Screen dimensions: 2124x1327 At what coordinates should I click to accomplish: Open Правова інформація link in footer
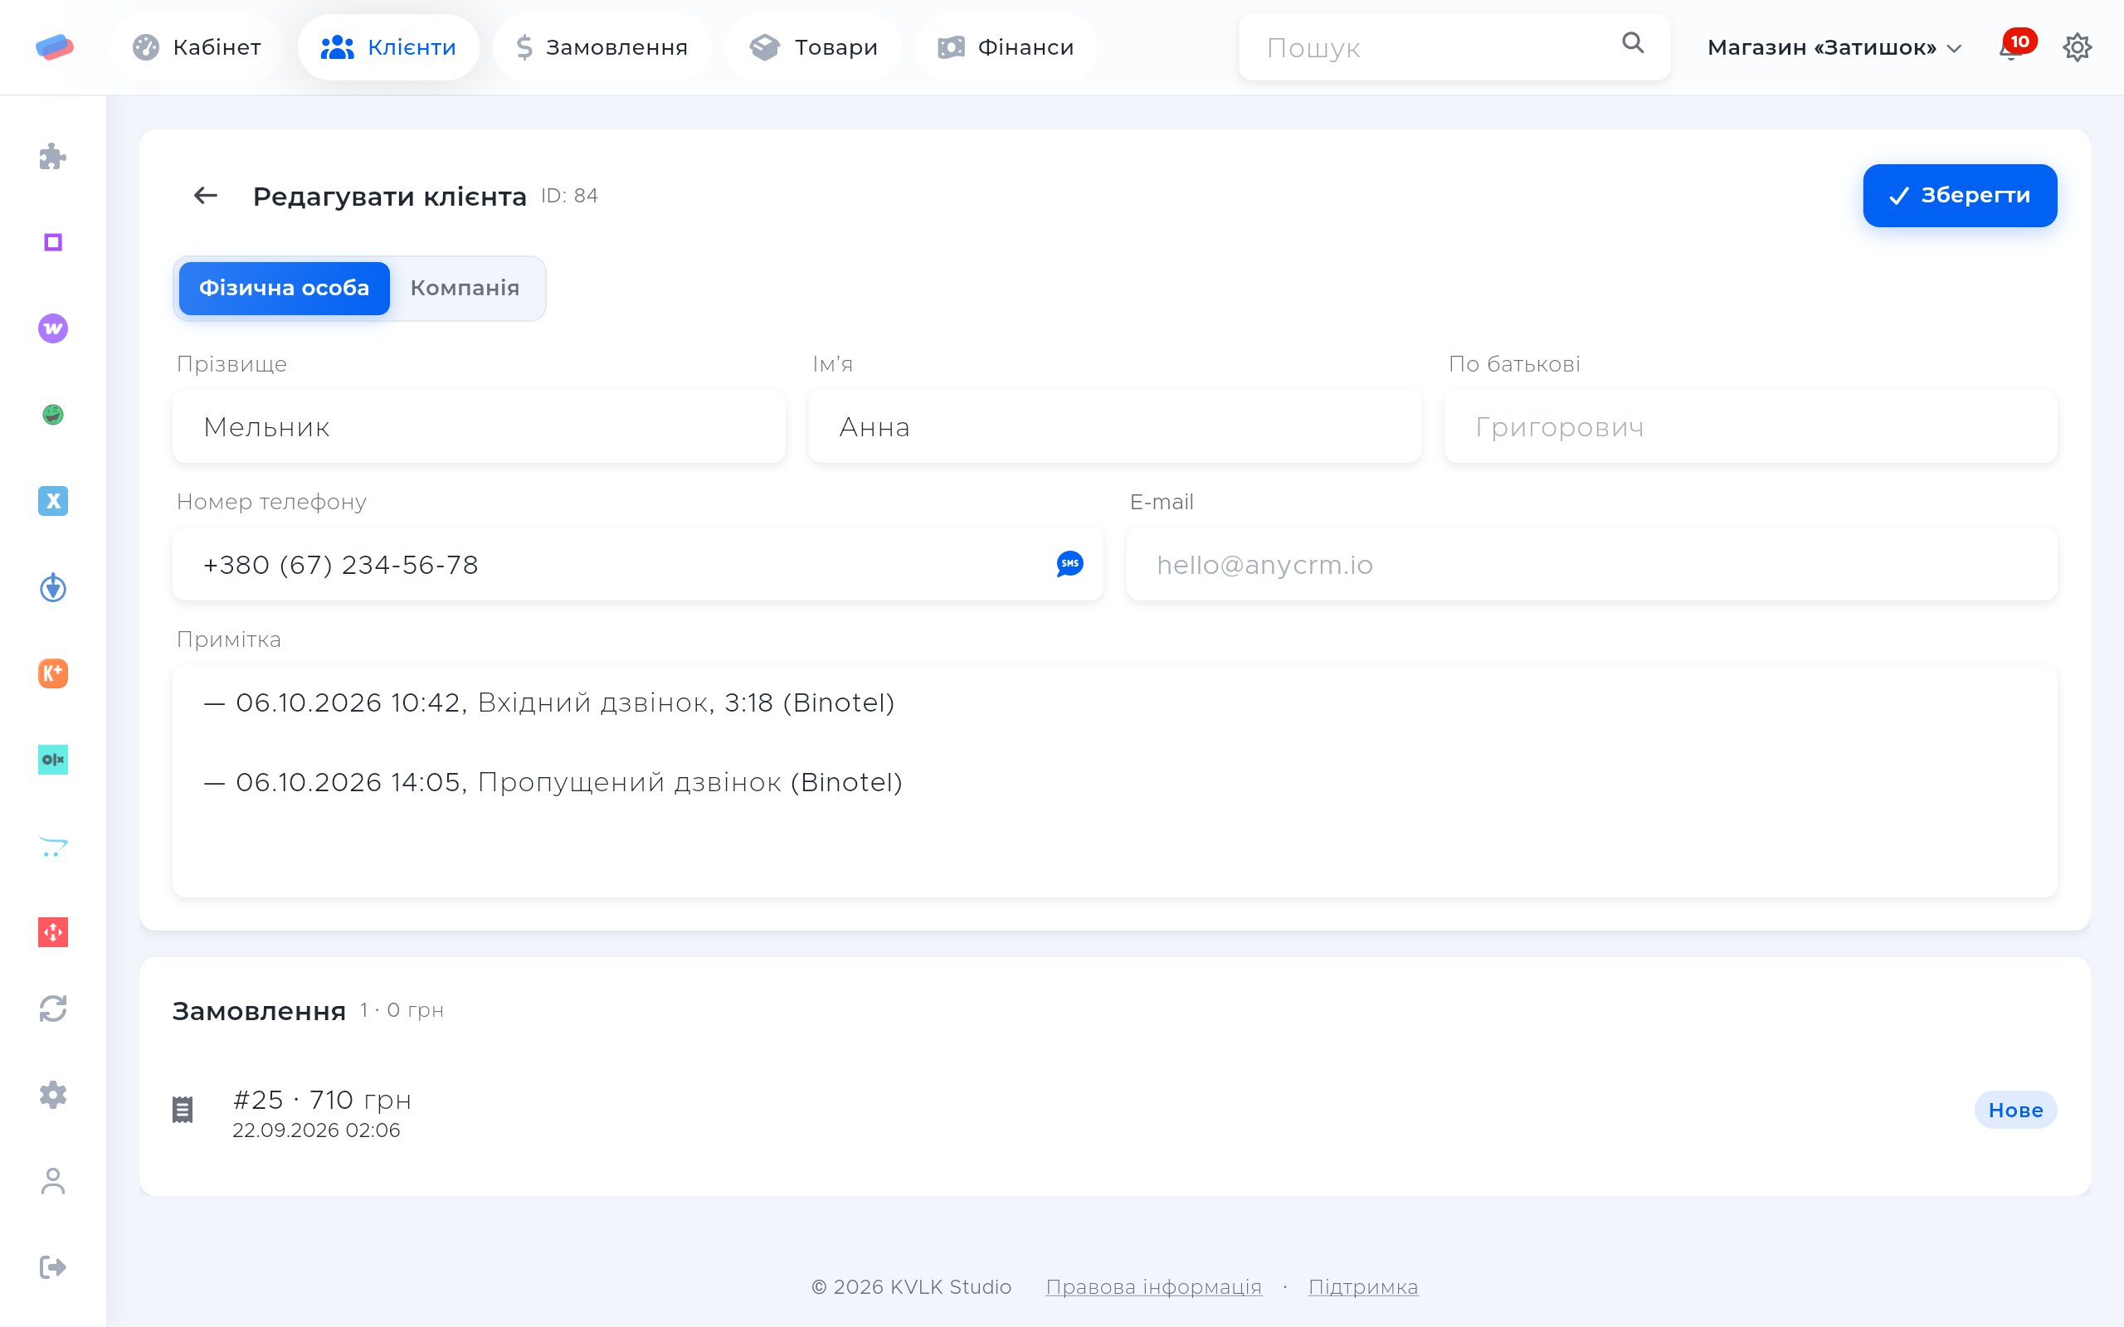pos(1153,1286)
